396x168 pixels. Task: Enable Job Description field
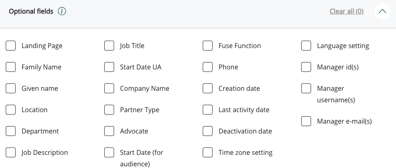click(x=11, y=152)
